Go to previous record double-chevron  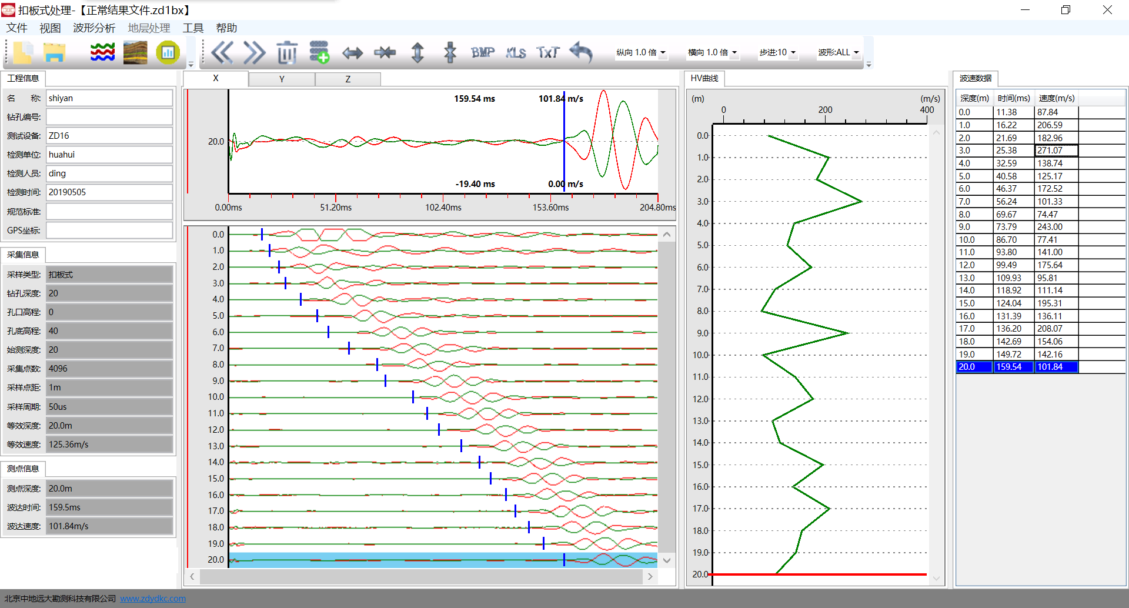(x=222, y=53)
